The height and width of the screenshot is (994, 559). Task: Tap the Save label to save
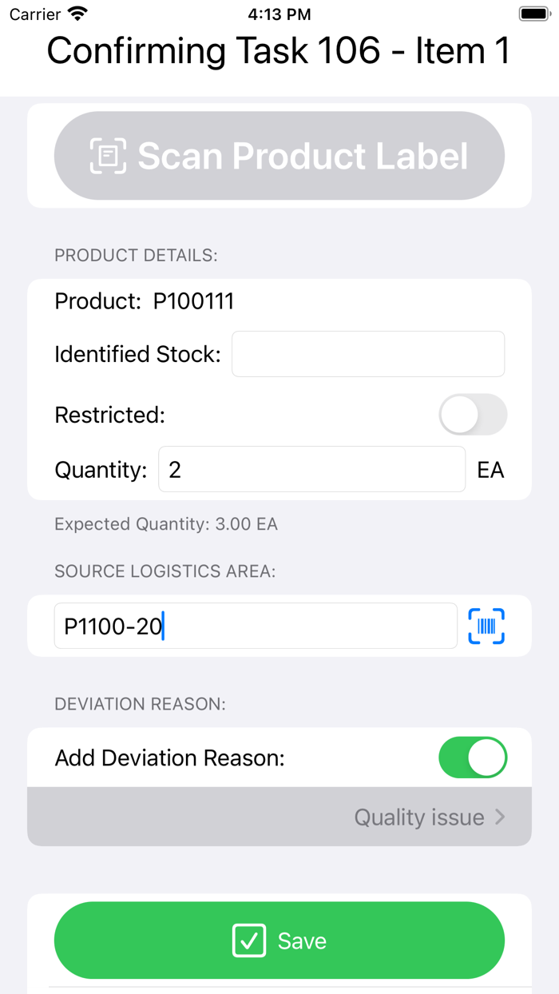[302, 941]
